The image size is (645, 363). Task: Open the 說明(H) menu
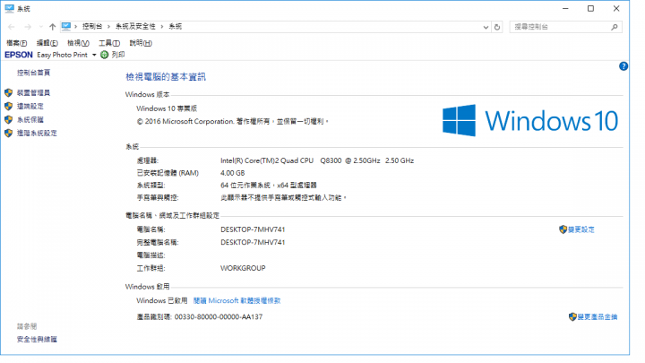click(141, 43)
